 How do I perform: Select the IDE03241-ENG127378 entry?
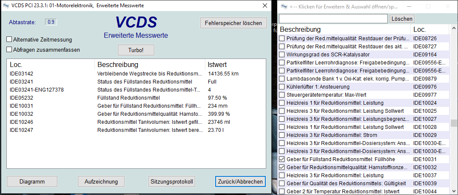(x=37, y=89)
